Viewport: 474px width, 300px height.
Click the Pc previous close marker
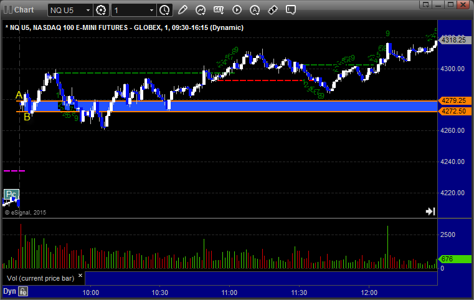(x=11, y=194)
